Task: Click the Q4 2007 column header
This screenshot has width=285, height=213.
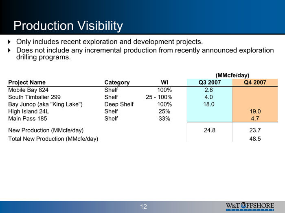Action: click(x=255, y=83)
